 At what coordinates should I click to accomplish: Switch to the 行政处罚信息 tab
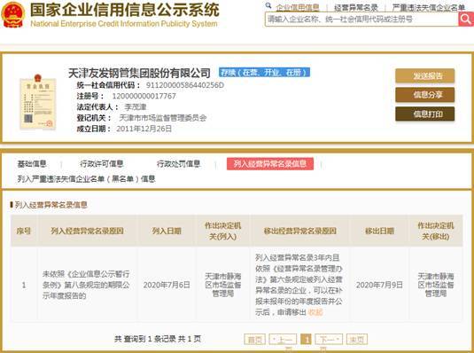[x=178, y=164]
